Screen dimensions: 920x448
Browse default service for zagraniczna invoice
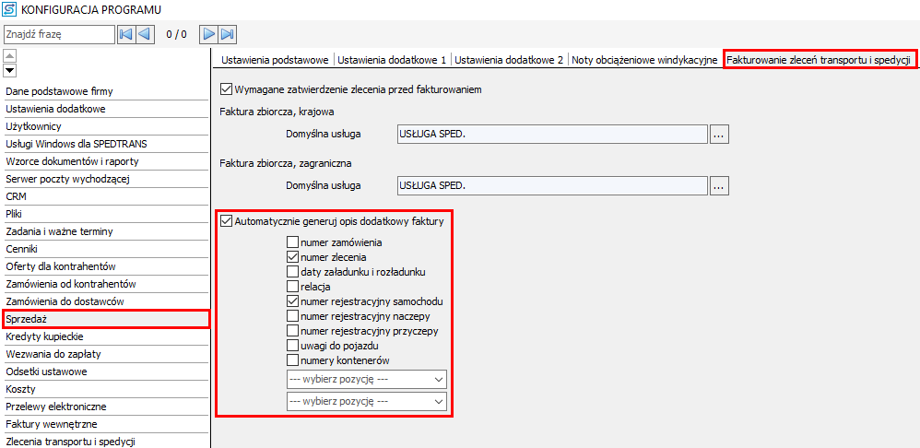coord(719,185)
